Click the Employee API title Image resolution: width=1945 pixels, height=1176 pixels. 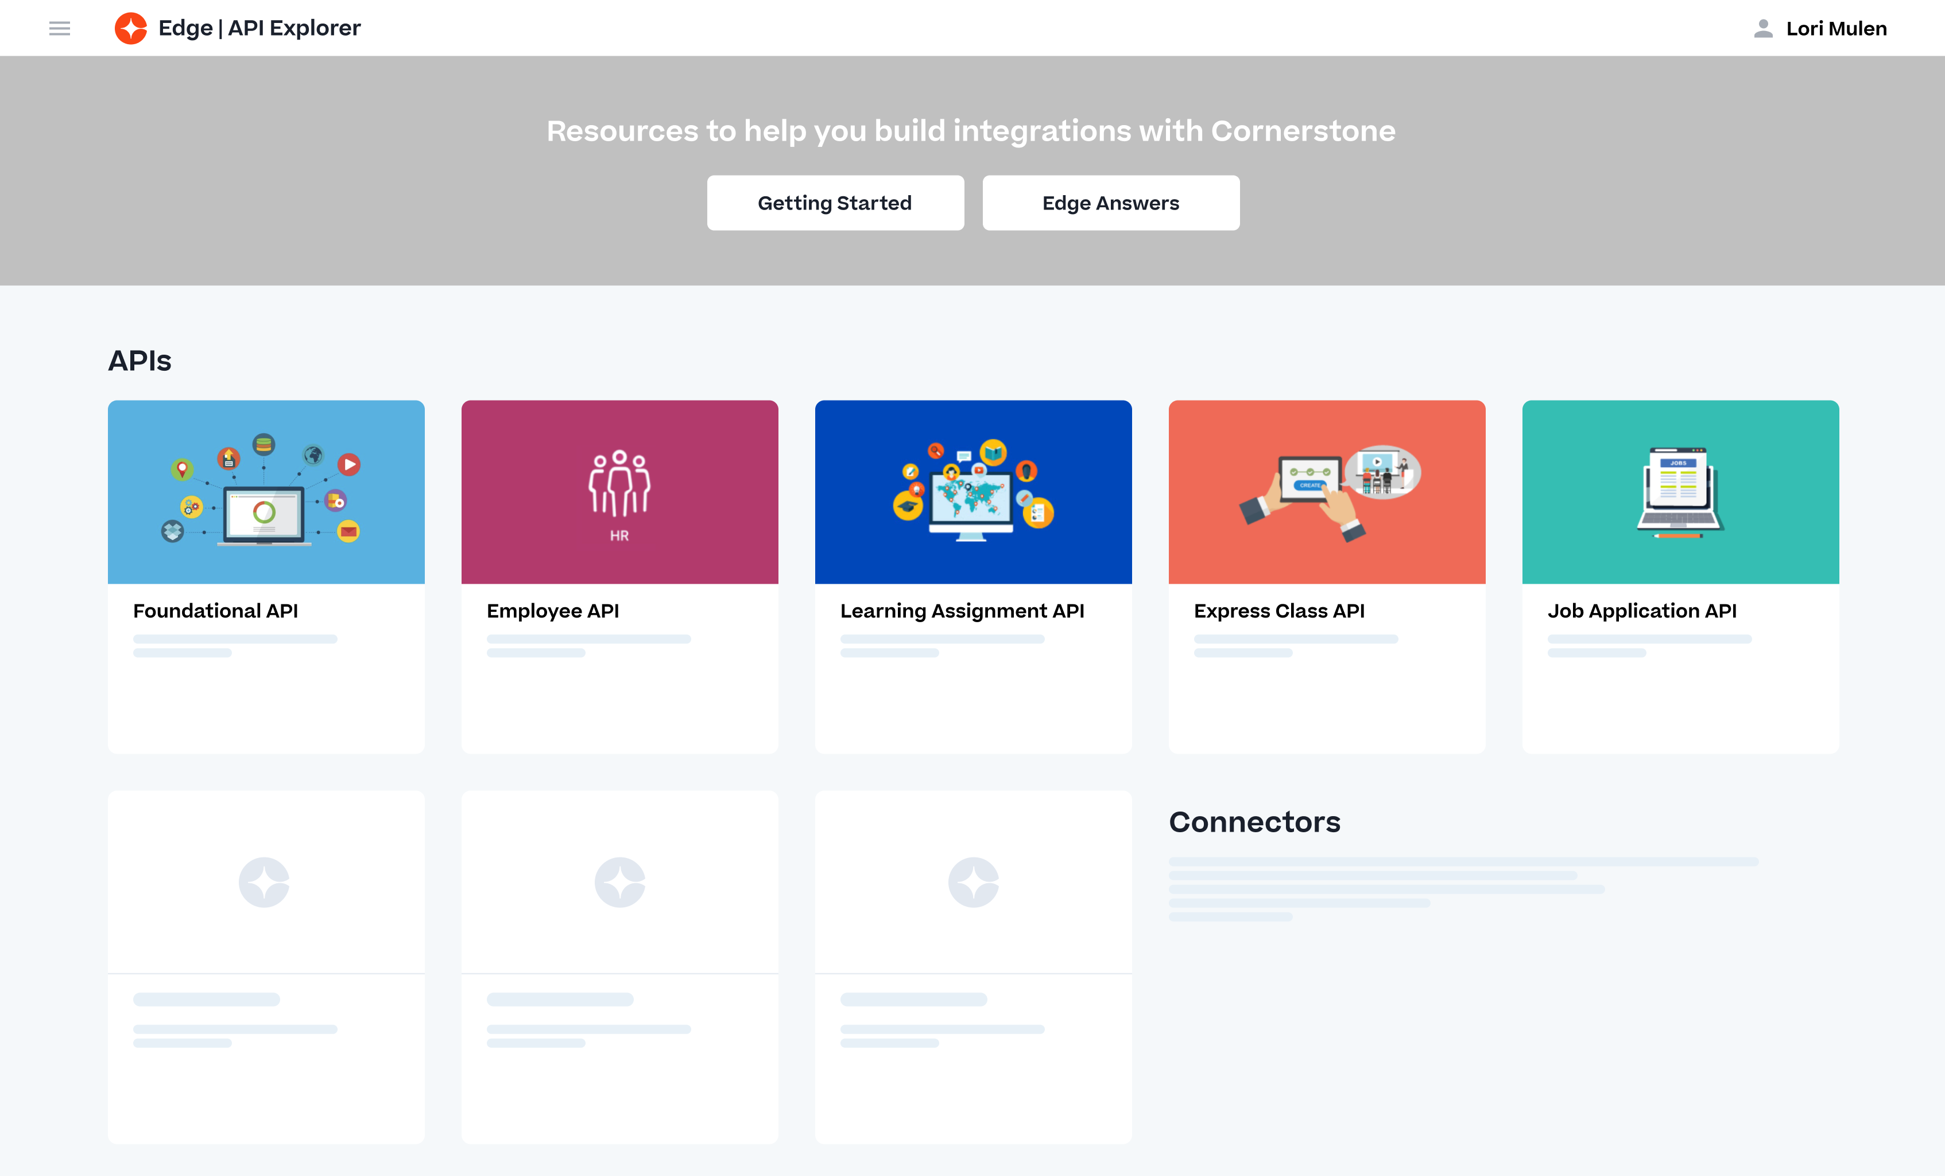[x=552, y=611]
